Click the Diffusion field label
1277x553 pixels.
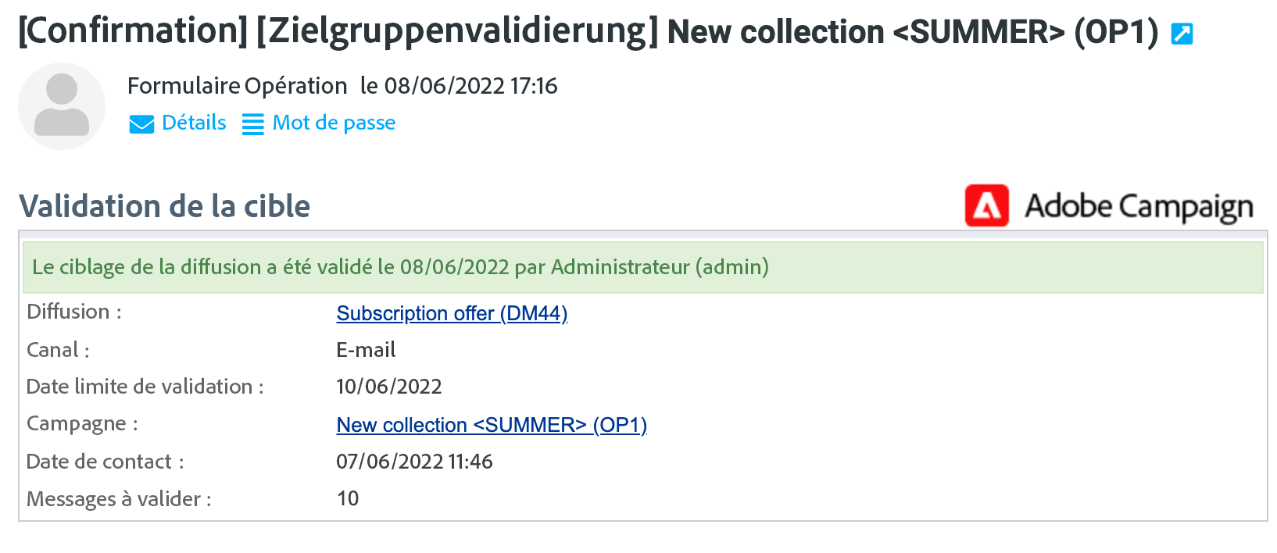74,312
